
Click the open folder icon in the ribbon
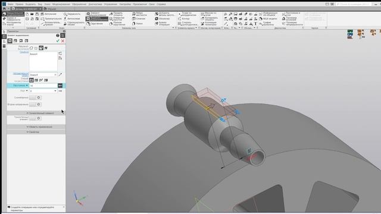pyautogui.click(x=32, y=14)
